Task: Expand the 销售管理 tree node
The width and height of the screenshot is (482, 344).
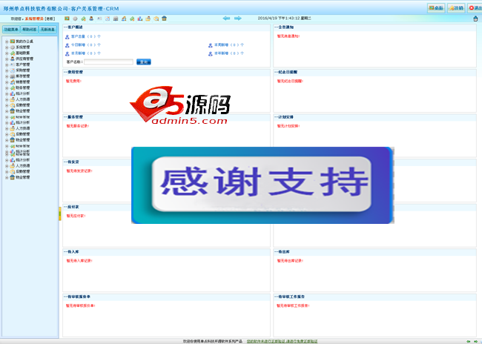Action: [7, 82]
